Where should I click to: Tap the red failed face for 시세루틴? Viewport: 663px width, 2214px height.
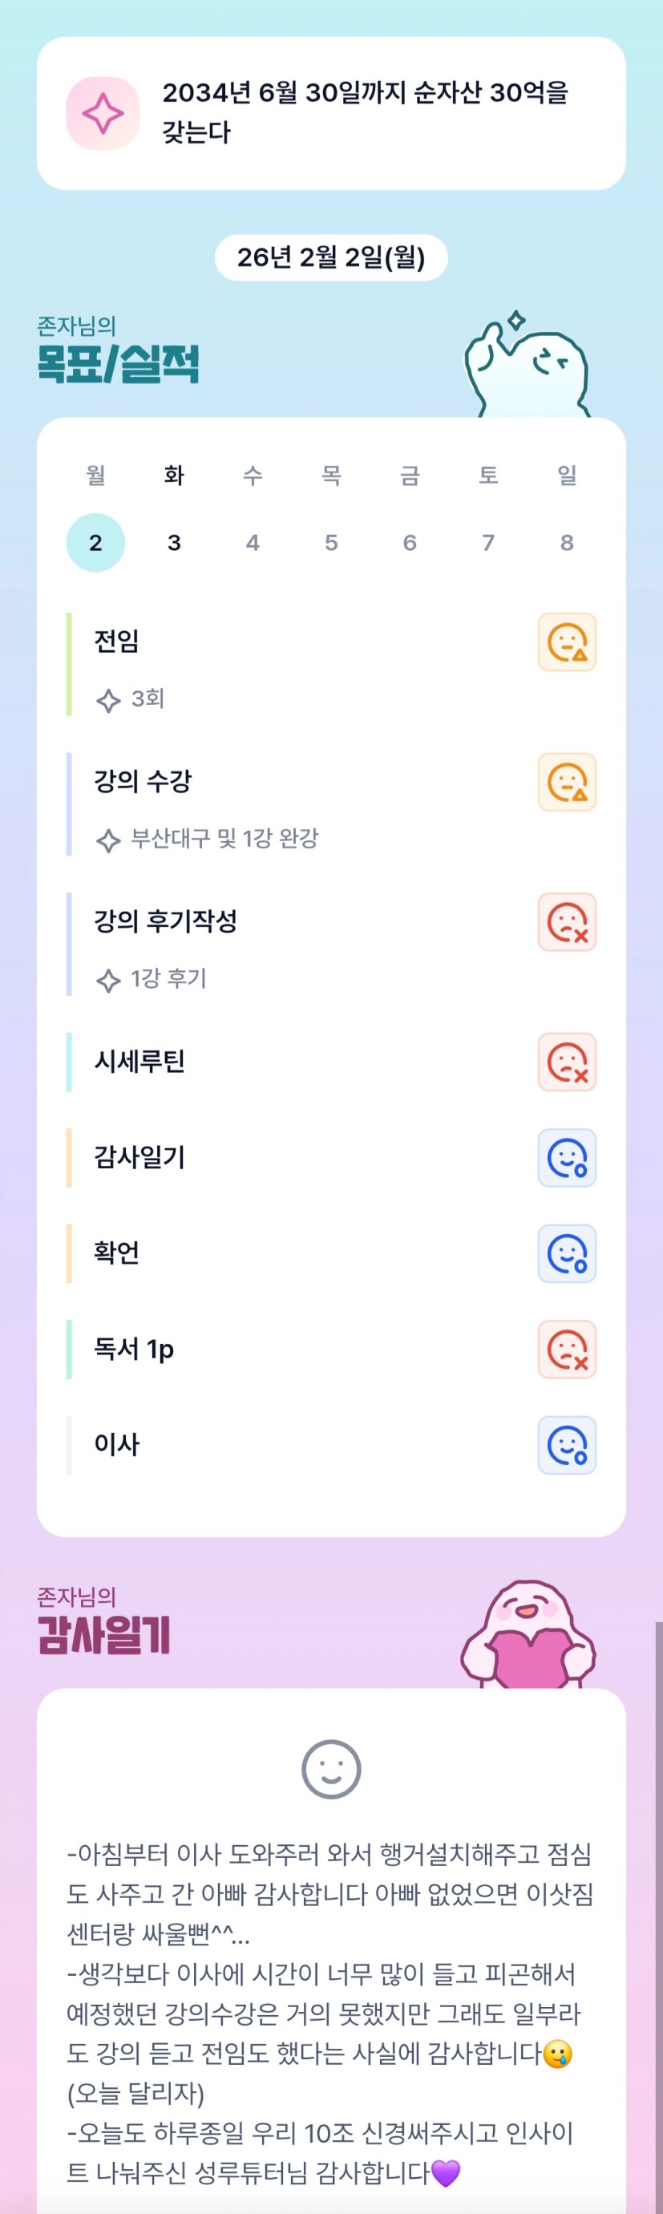pyautogui.click(x=567, y=1062)
